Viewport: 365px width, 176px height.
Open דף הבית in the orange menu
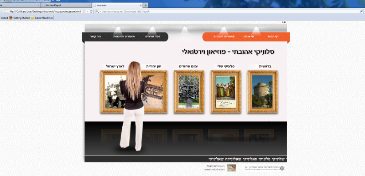pos(273,37)
